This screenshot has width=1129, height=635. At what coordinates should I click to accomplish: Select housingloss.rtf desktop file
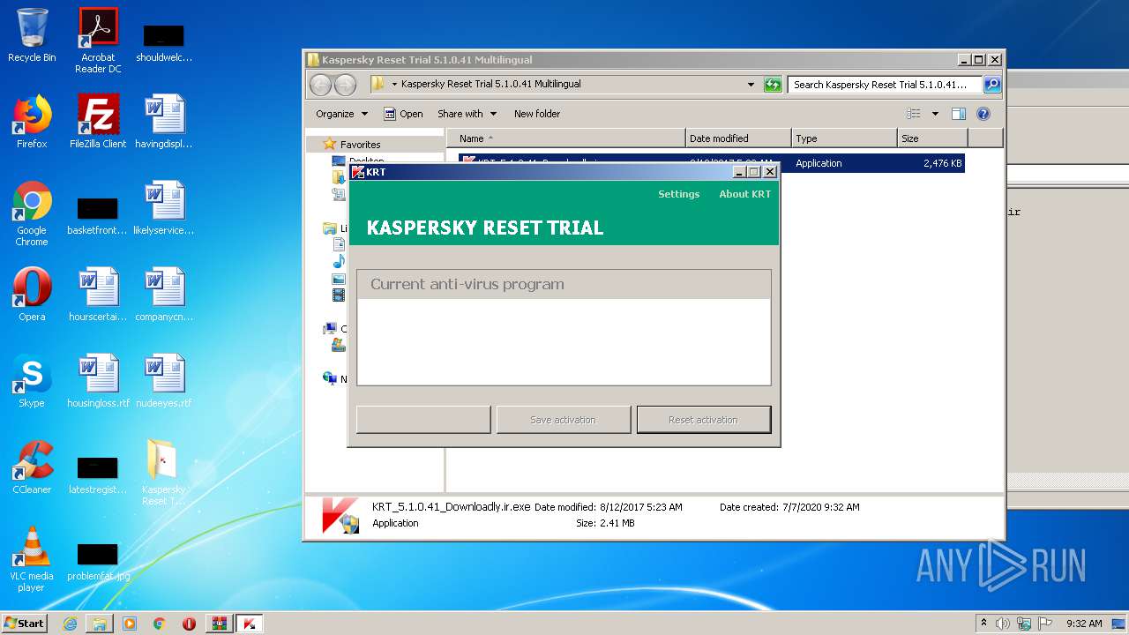98,381
